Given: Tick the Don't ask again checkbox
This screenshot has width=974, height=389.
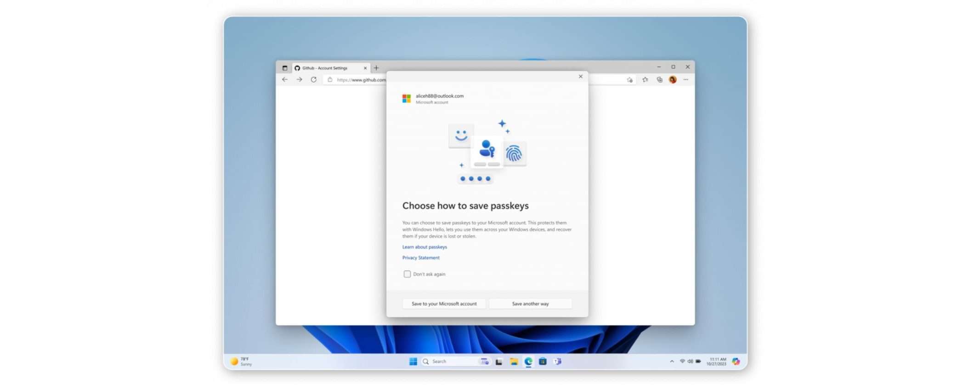Looking at the screenshot, I should (x=407, y=274).
